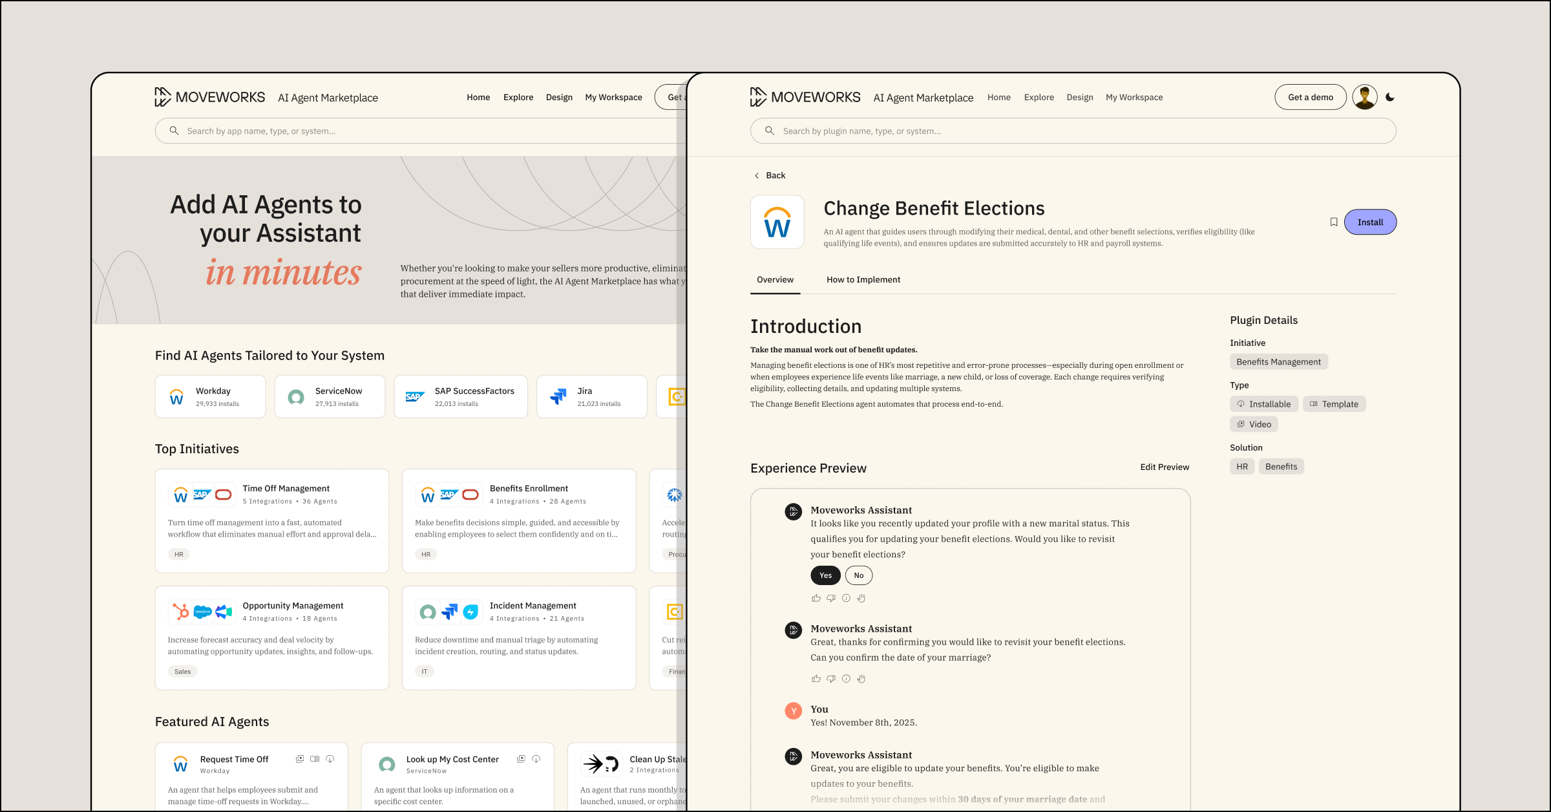Click video icon on Request Time Off card
The width and height of the screenshot is (1551, 812).
coord(300,759)
